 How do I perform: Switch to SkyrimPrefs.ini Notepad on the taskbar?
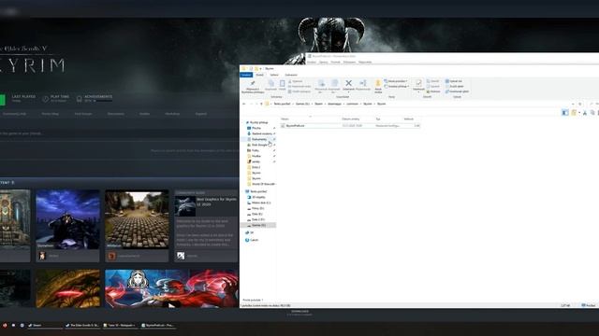(157, 326)
